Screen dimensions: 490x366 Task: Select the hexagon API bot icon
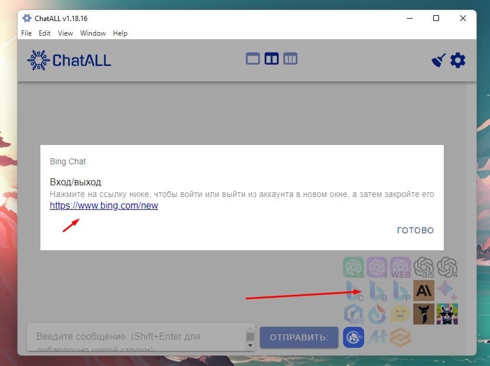coord(354,314)
